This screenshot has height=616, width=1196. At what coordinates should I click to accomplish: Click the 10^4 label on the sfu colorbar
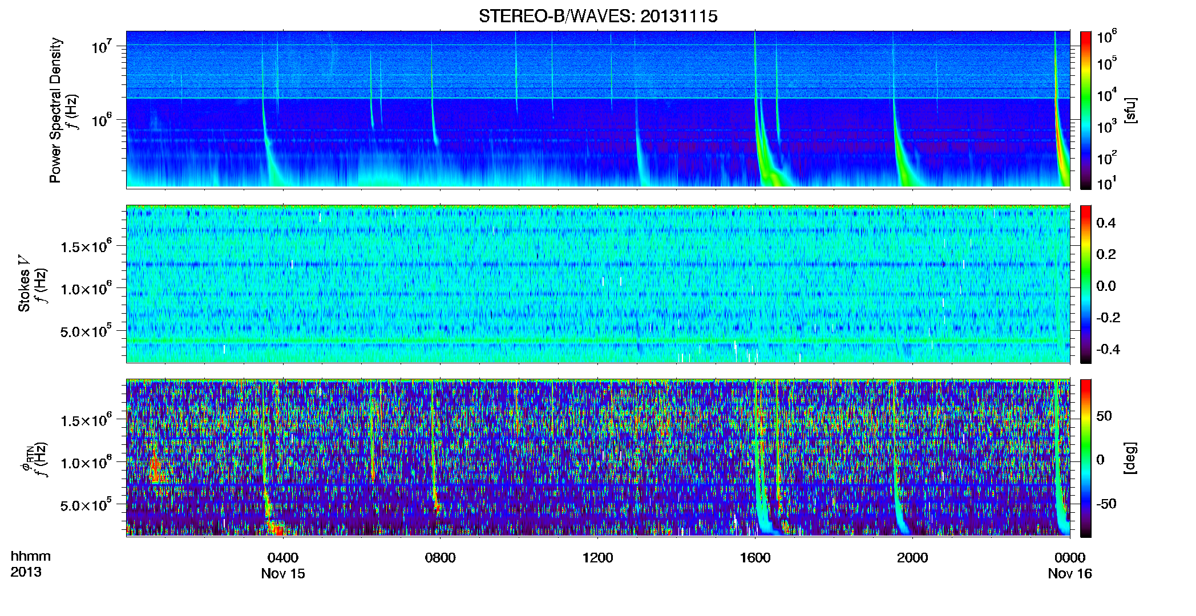[x=1107, y=95]
